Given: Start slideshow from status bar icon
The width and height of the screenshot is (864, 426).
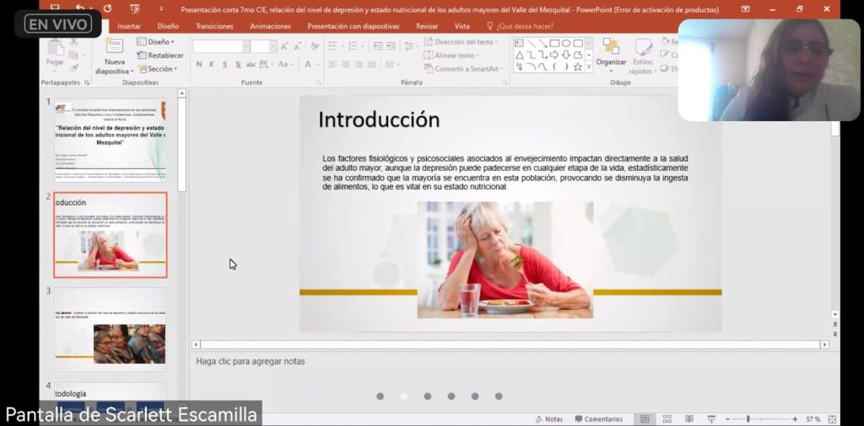Looking at the screenshot, I should point(711,419).
